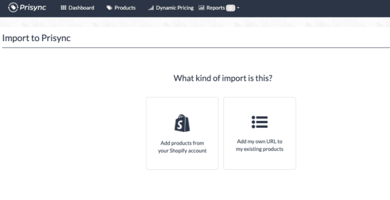Click the What kind of import is this heading

[x=223, y=78]
